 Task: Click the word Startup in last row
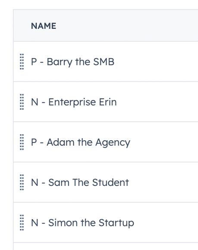(116, 223)
